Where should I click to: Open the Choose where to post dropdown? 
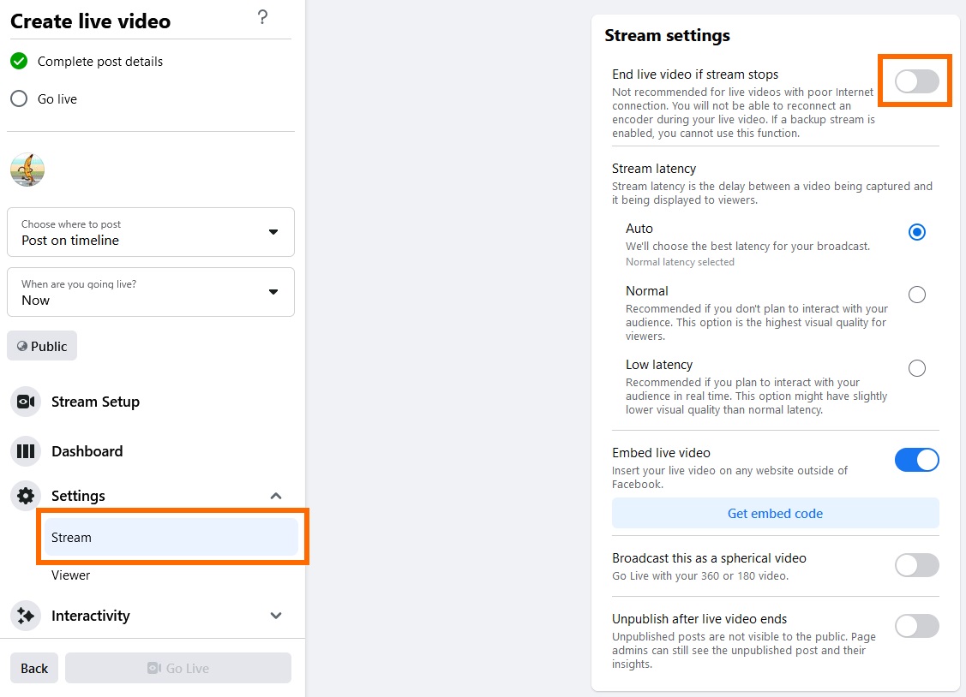(151, 232)
